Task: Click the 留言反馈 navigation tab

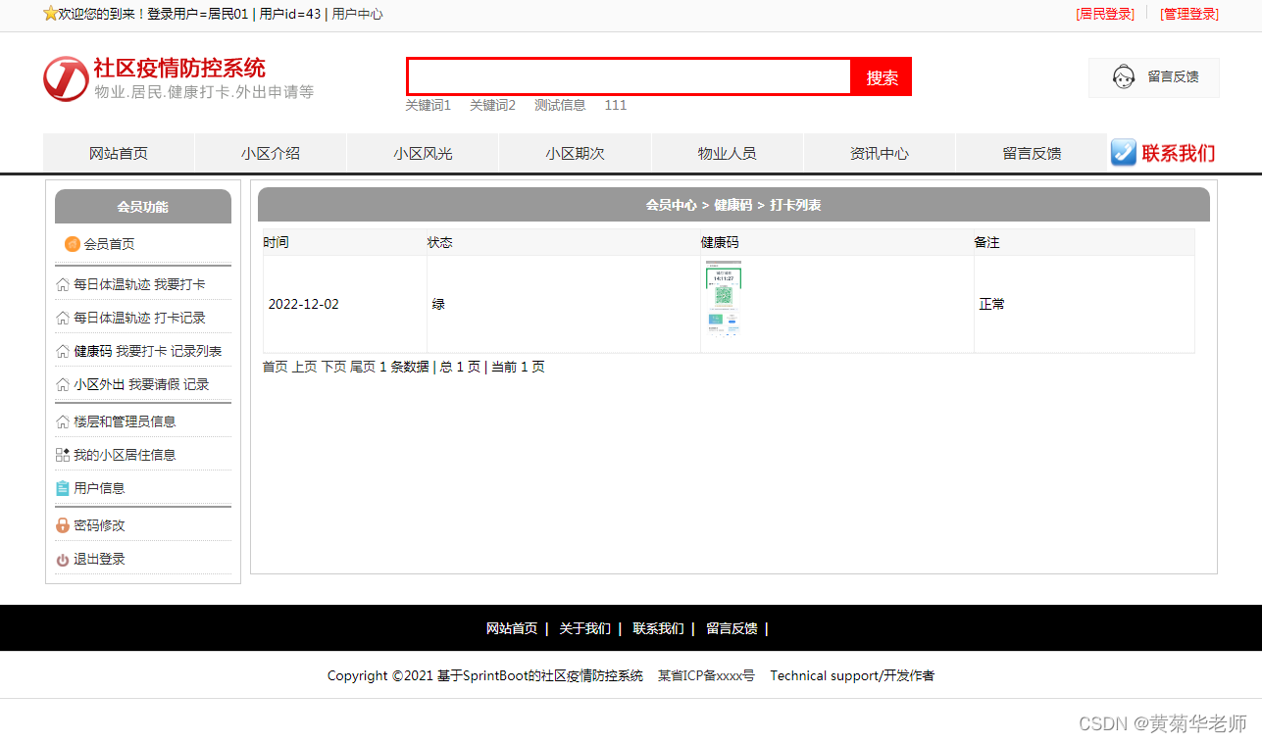Action: click(1032, 153)
